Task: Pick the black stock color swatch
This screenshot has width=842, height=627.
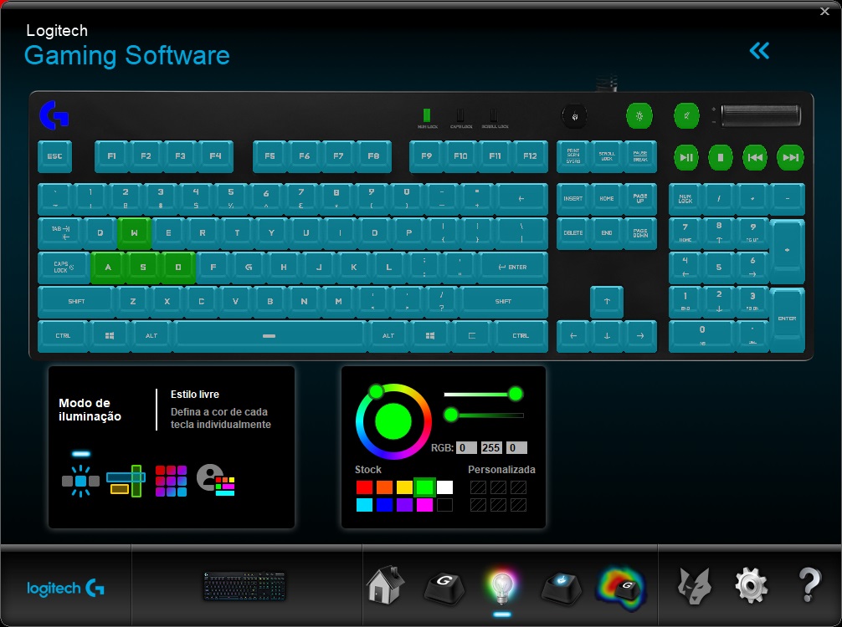Action: (444, 505)
